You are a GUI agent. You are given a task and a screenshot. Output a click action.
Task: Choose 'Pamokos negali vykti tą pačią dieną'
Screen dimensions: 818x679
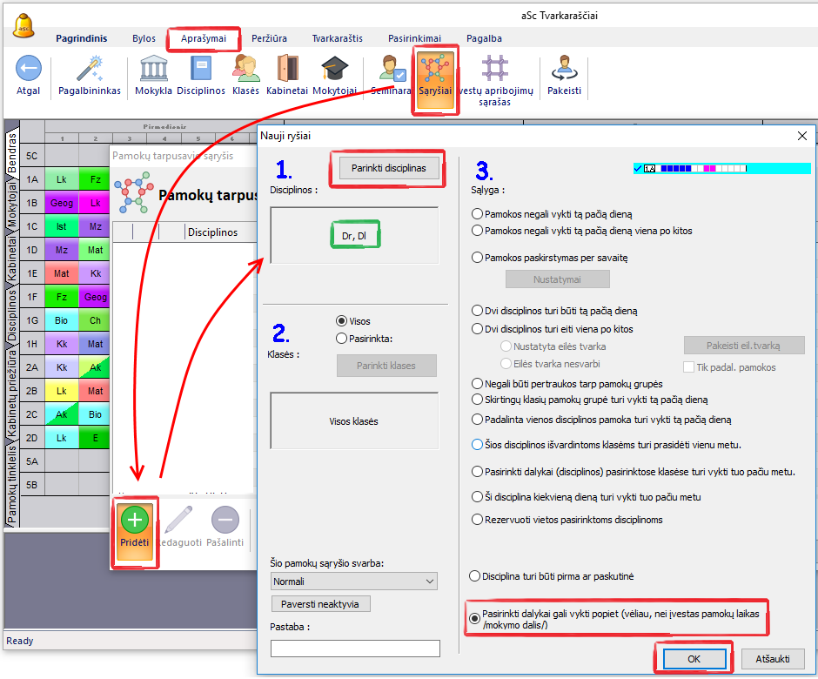(477, 214)
